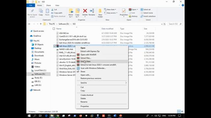The image size is (211, 118).
Task: Click Select none in the ribbon
Action: [x=147, y=13]
